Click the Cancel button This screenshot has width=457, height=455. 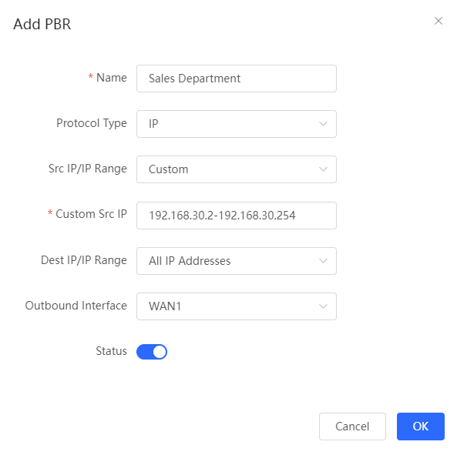point(352,427)
